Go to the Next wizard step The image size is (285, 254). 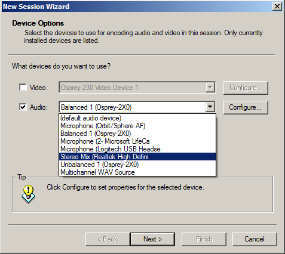(x=152, y=239)
